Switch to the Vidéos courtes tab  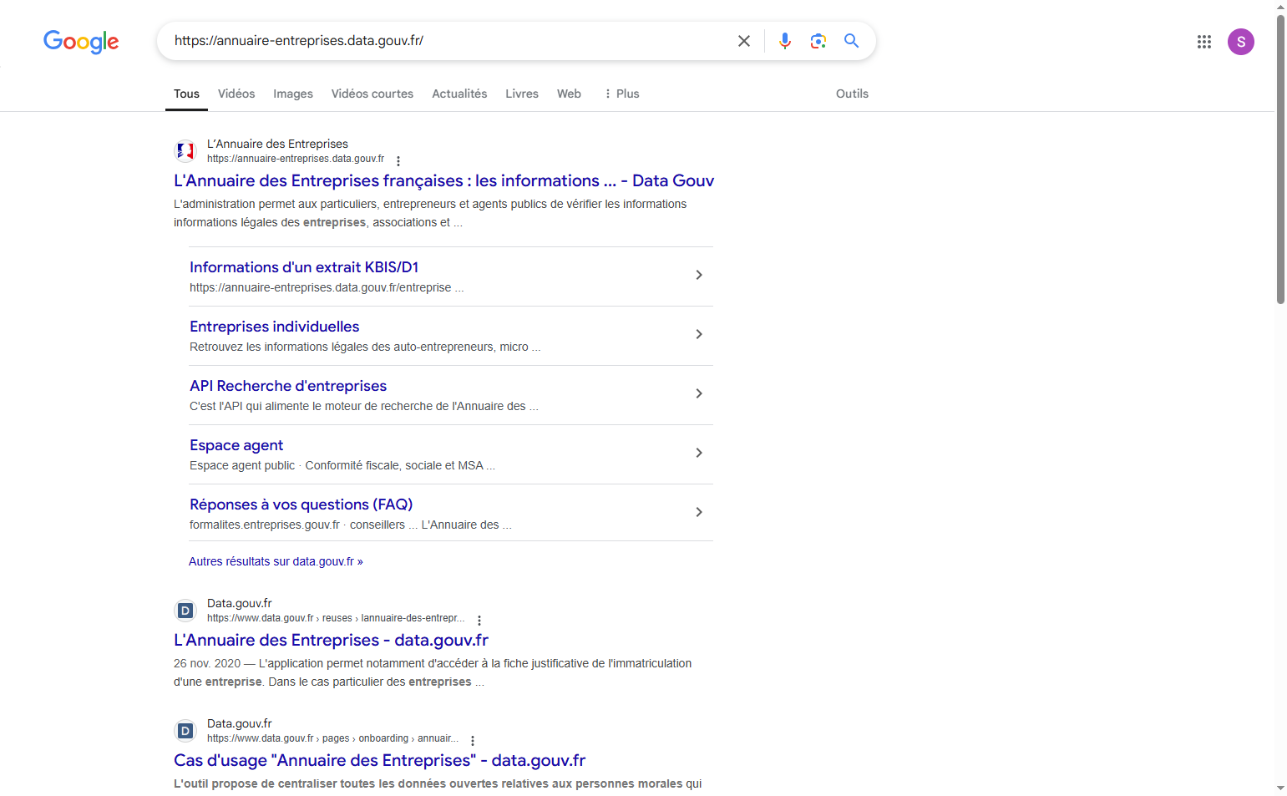coord(372,94)
